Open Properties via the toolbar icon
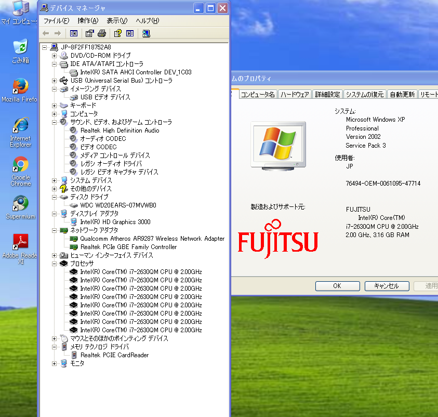438x417 pixels. click(90, 34)
